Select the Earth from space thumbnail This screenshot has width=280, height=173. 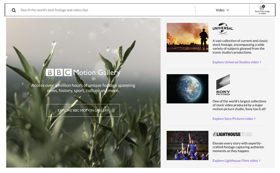(187, 89)
